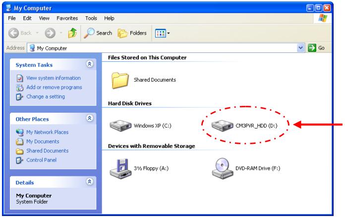Image resolution: width=345 pixels, height=217 pixels.
Task: Click the Control Panel icon in sidebar
Action: click(x=20, y=160)
